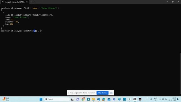Open the battery tray icon
181x102 pixels.
pos(166,99)
